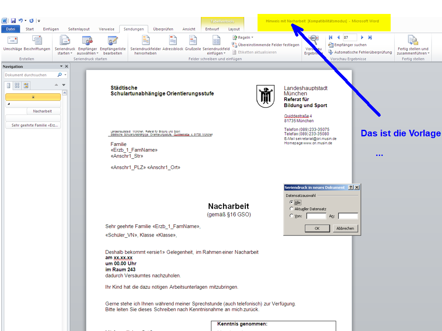This screenshot has width=442, height=331.
Task: Click Seriendruckfelder hervorheben icon
Action: [146, 42]
